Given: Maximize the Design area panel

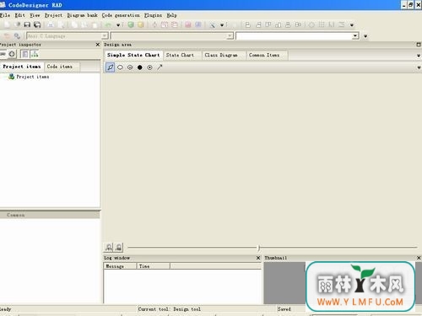Looking at the screenshot, I should [419, 45].
